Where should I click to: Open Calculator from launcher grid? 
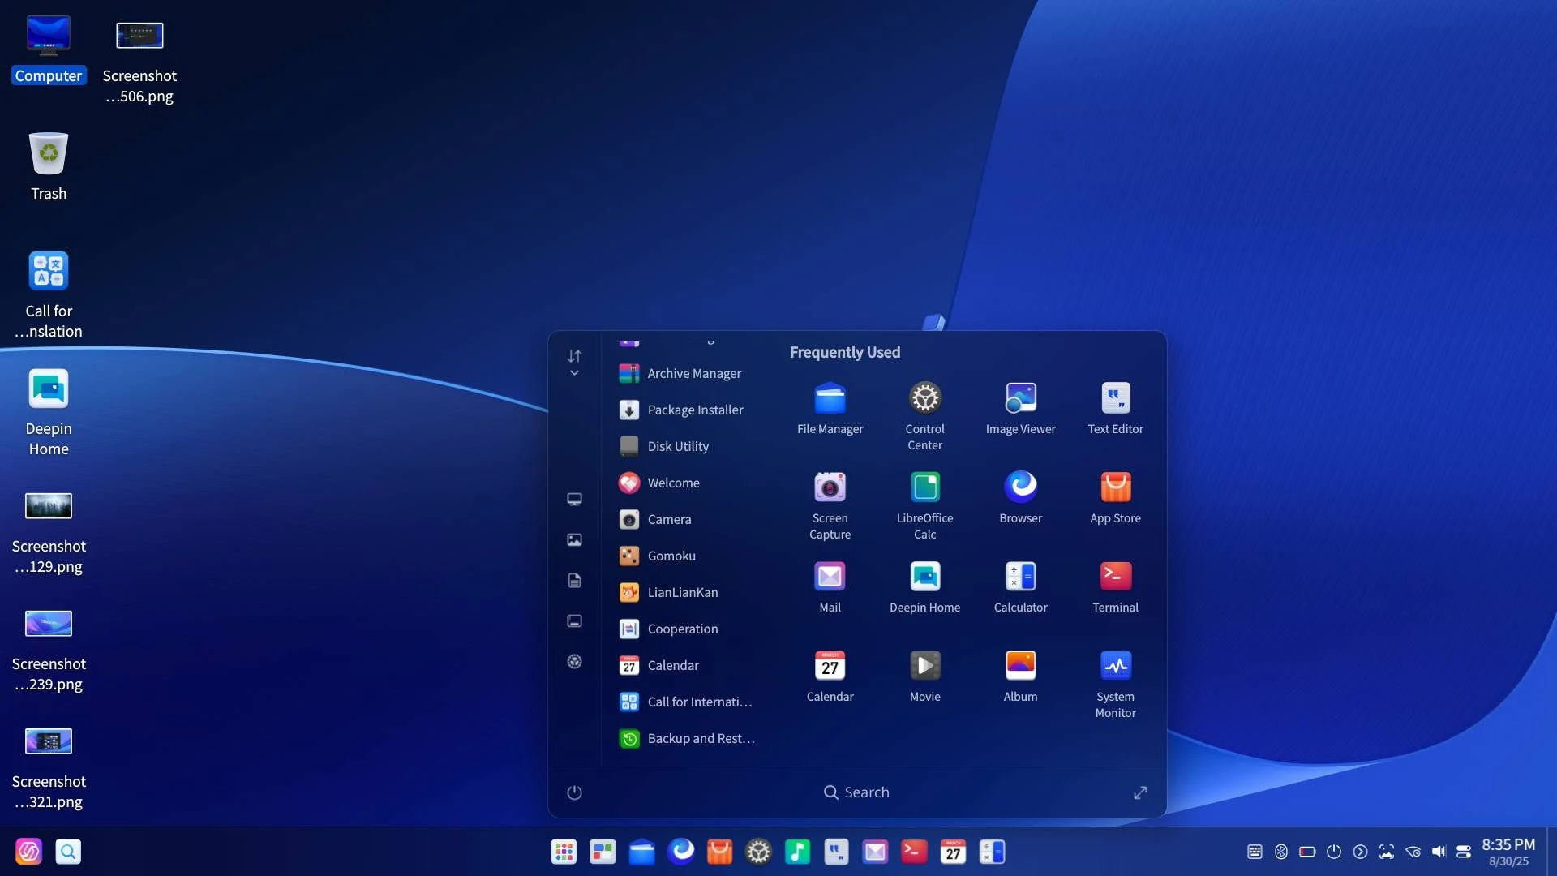(1020, 587)
